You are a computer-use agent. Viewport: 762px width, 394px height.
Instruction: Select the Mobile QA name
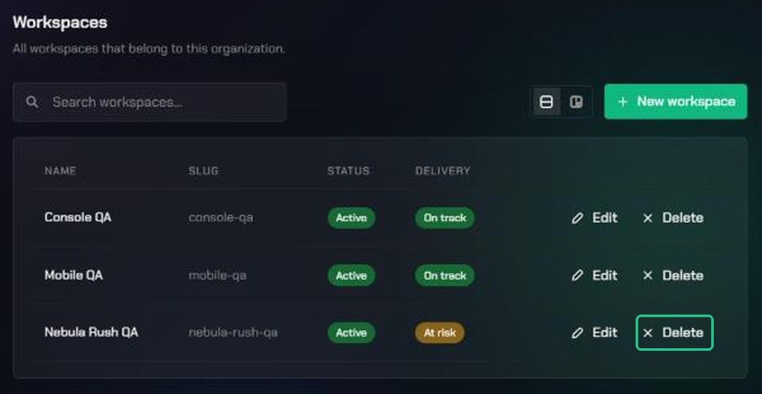tap(74, 275)
